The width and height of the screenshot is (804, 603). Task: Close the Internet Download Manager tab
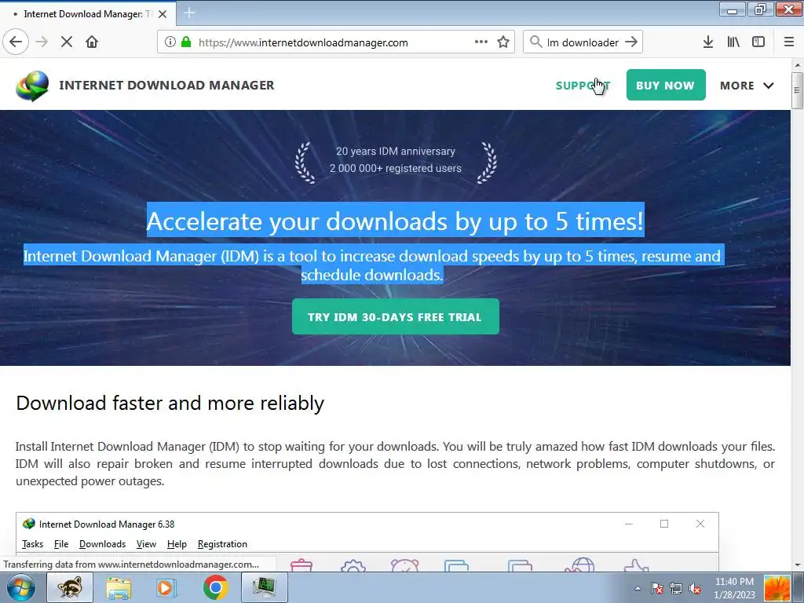[163, 14]
